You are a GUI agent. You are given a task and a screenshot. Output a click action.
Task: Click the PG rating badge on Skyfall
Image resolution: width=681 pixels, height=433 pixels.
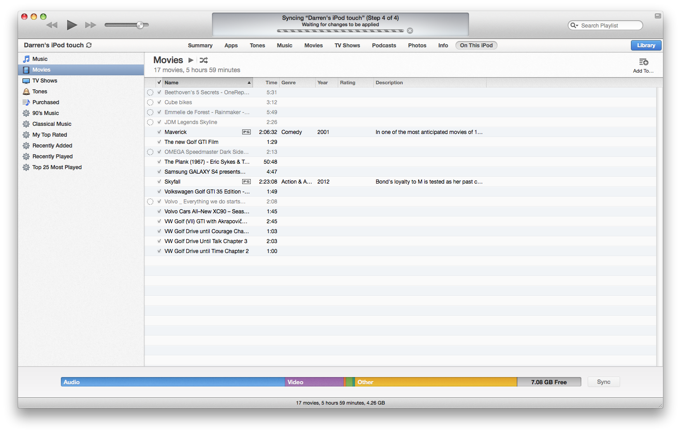tap(246, 182)
